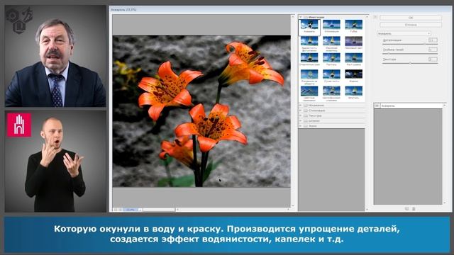
Task: Pick the Неоновый свет filter thumbnail
Action: tap(353, 41)
